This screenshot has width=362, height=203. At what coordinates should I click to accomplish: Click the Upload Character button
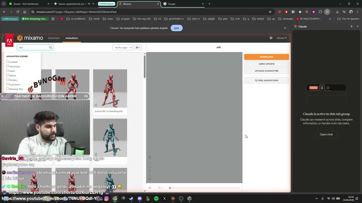tap(266, 71)
